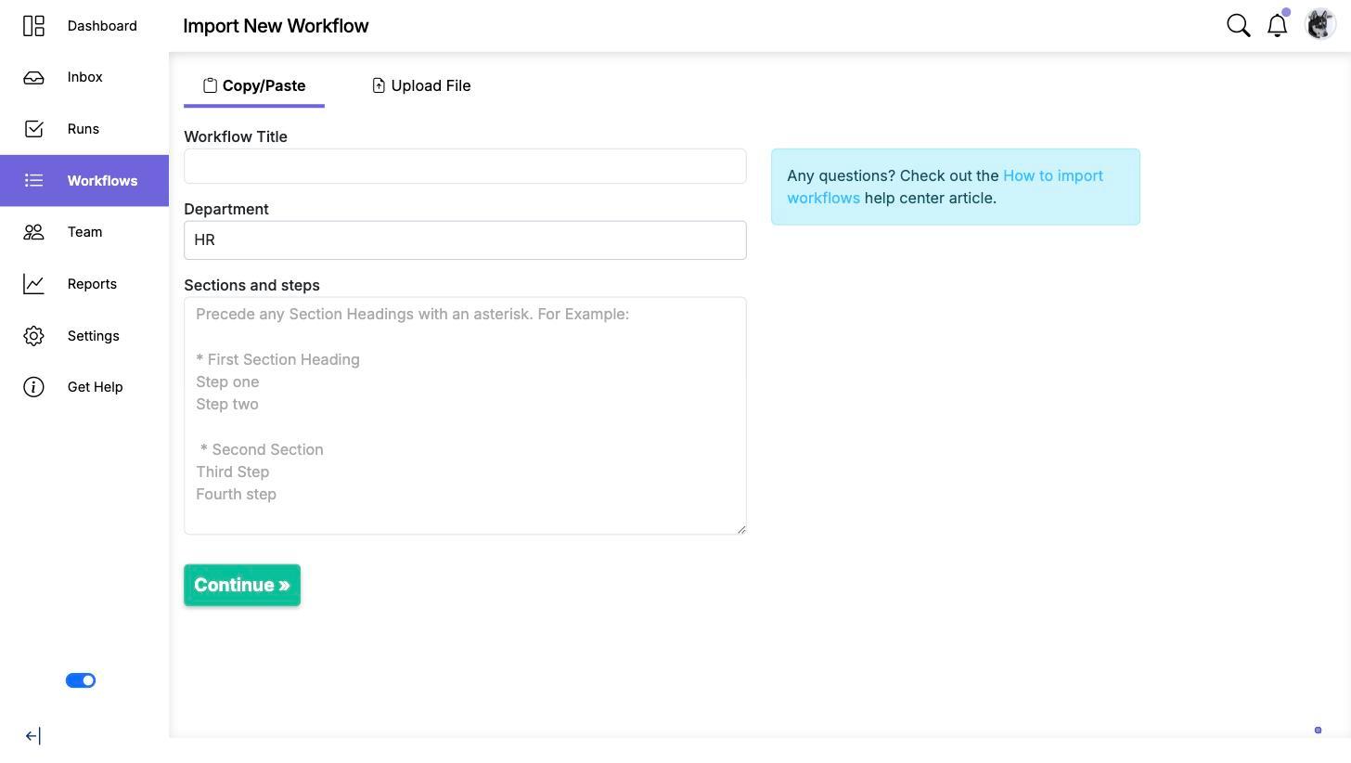Click the Settings gear icon
Image resolution: width=1351 pixels, height=763 pixels.
coord(33,336)
